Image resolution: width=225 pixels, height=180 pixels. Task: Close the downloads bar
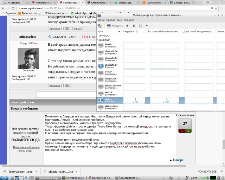222,172
